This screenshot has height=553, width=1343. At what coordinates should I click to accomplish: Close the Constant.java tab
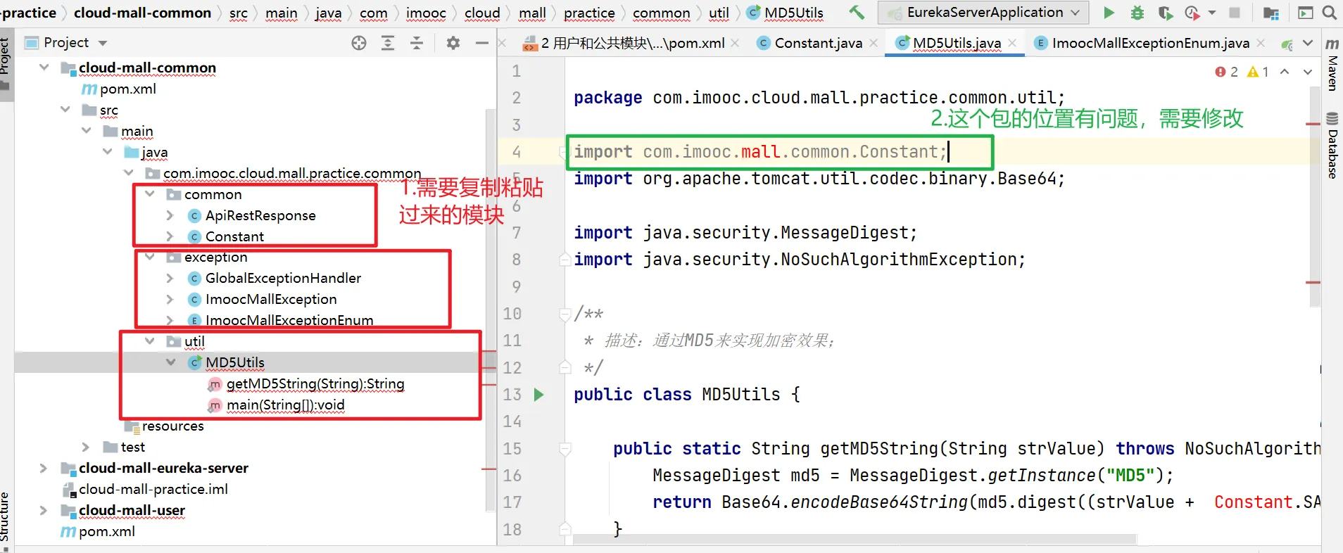(x=874, y=43)
